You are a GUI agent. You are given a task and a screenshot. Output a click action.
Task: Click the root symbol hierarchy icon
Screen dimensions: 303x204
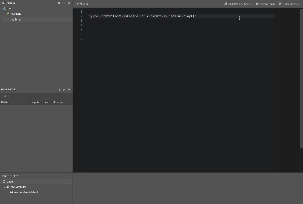point(4,8)
